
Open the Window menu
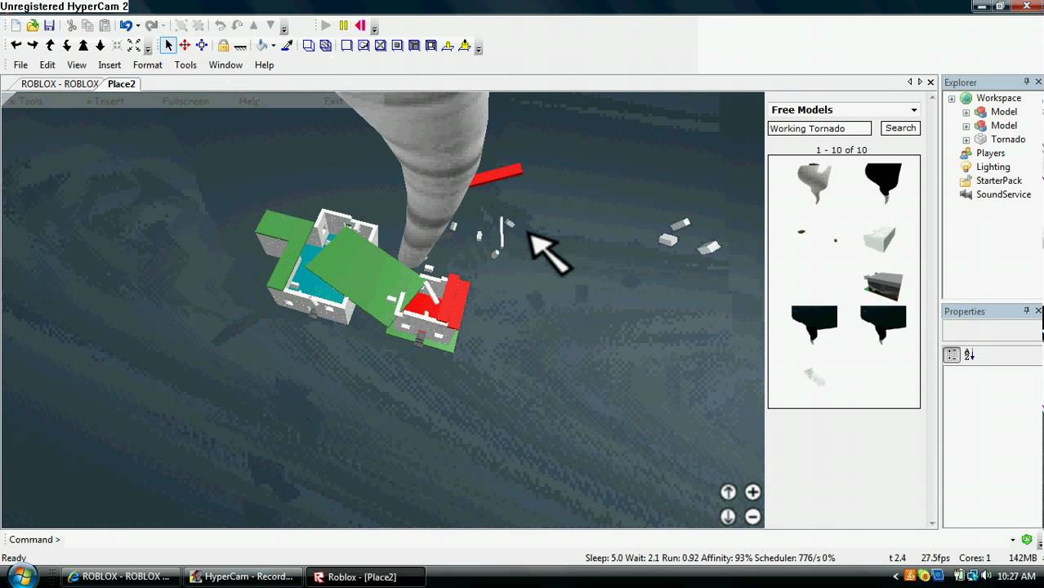point(225,65)
